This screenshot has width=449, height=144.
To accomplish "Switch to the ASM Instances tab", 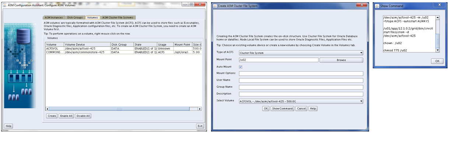I will [x=54, y=17].
